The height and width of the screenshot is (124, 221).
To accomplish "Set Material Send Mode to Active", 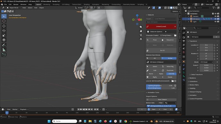I will 169,58.
